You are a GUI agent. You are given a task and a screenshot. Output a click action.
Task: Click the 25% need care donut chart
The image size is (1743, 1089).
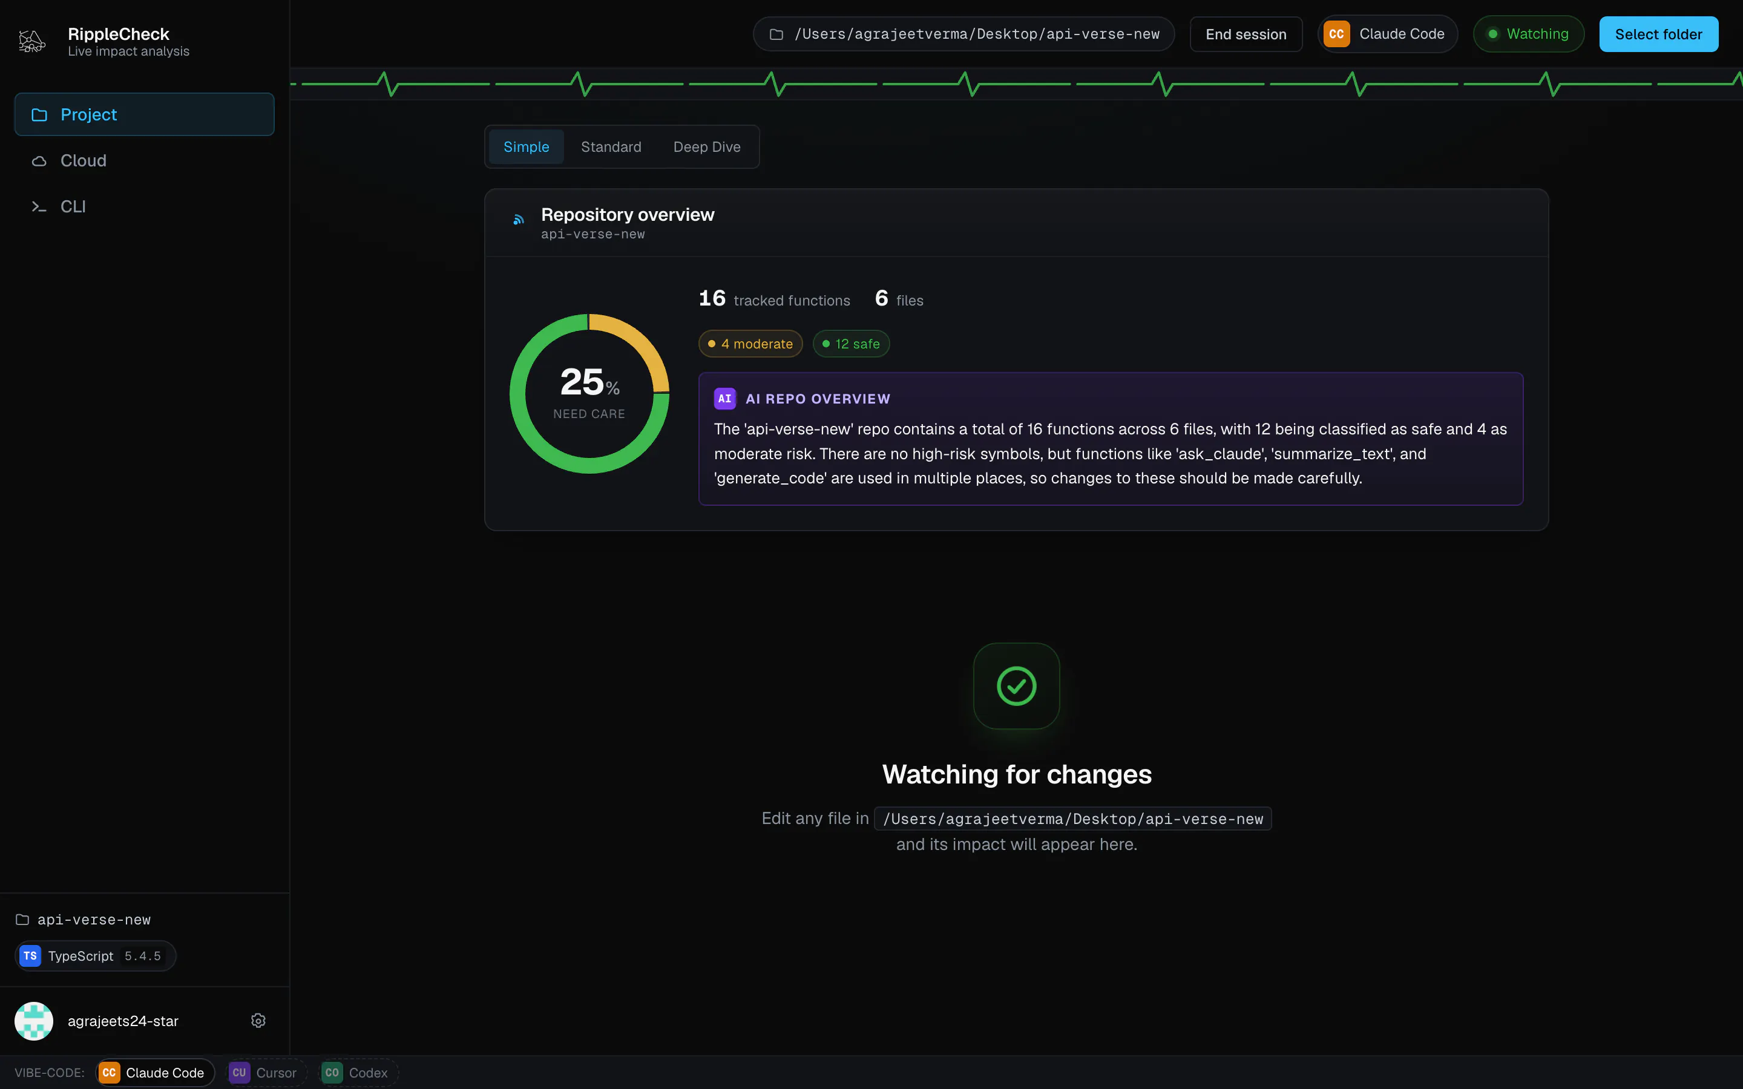coord(589,393)
